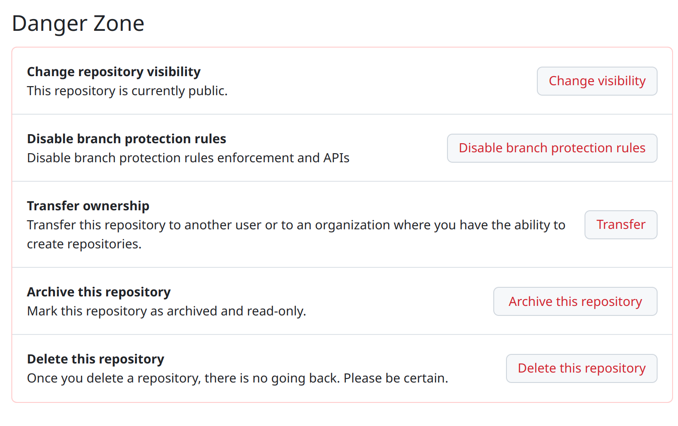Click the bold Archive this repository heading
Screen dimensions: 678x426
98,292
